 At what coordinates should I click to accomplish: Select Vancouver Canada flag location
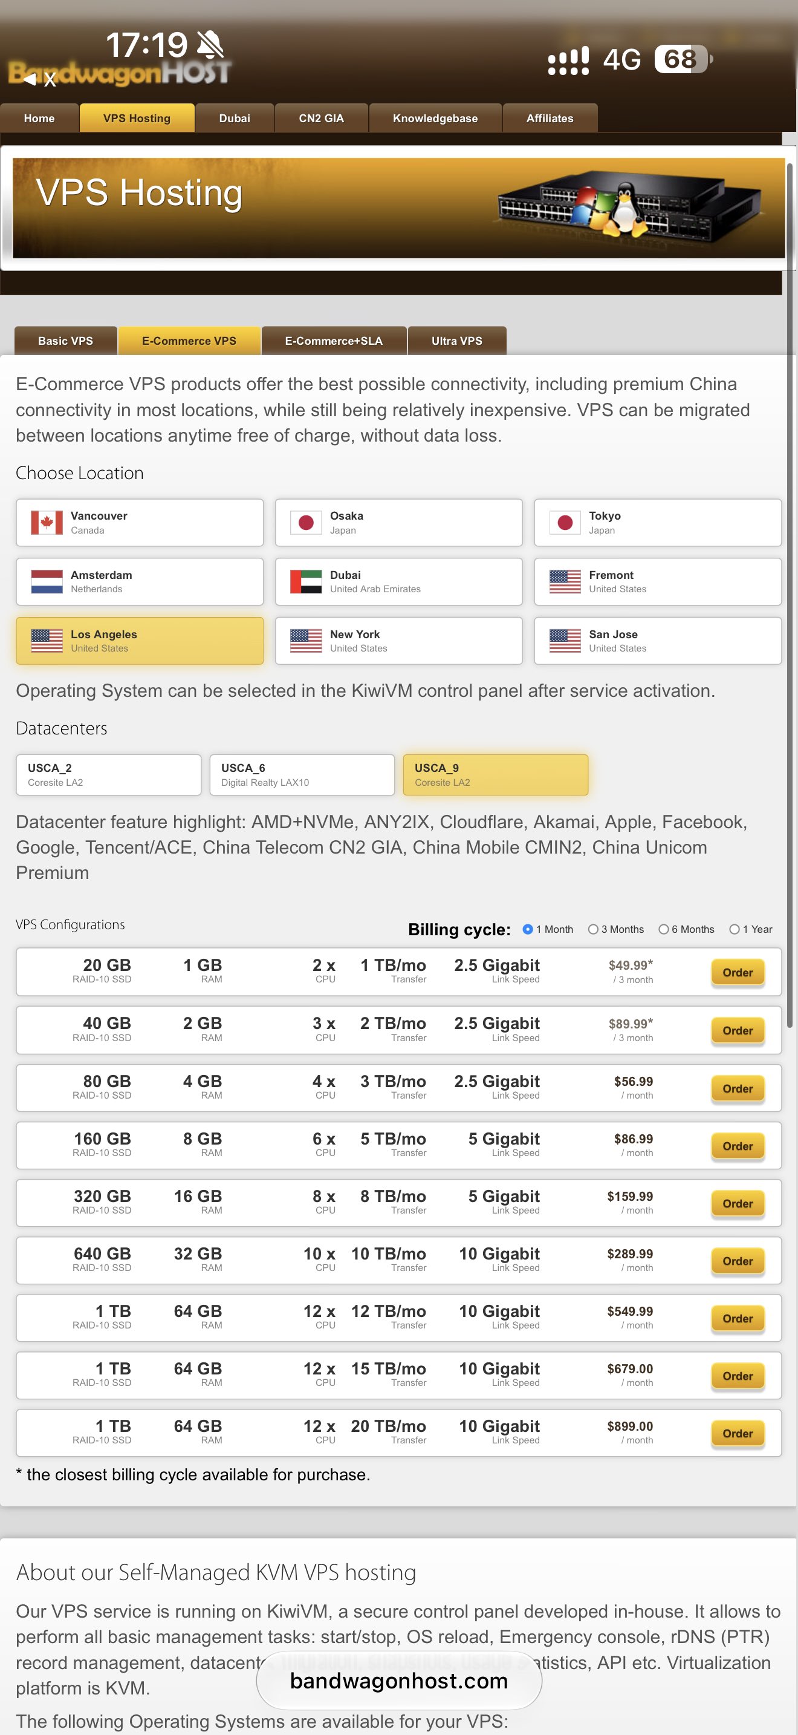coord(139,523)
